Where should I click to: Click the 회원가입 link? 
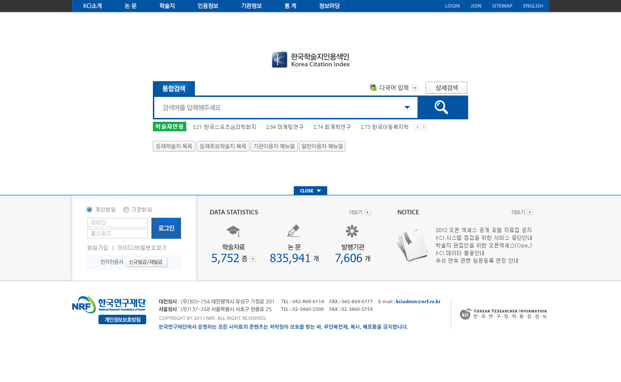pos(97,248)
